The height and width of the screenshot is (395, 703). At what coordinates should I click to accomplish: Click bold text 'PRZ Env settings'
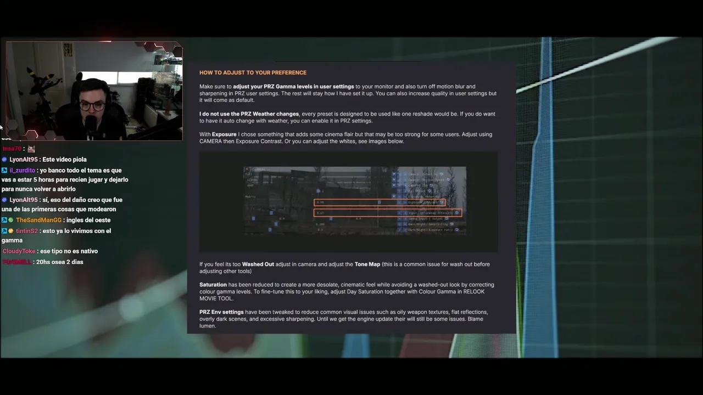point(221,312)
